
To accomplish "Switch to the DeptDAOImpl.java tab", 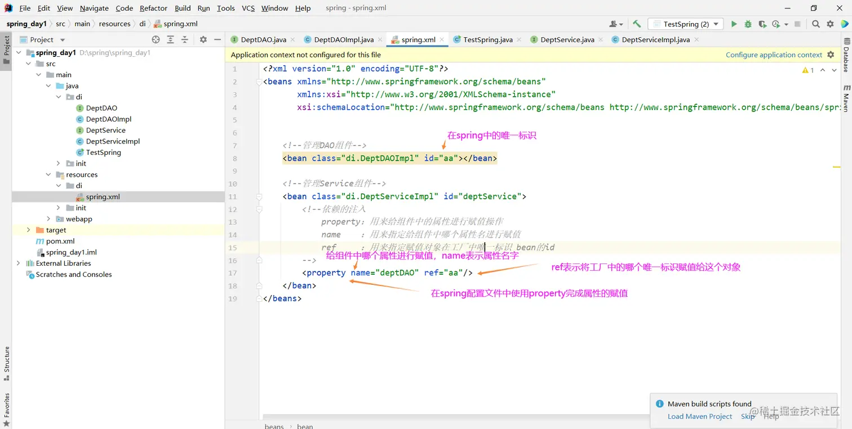I will pyautogui.click(x=344, y=40).
